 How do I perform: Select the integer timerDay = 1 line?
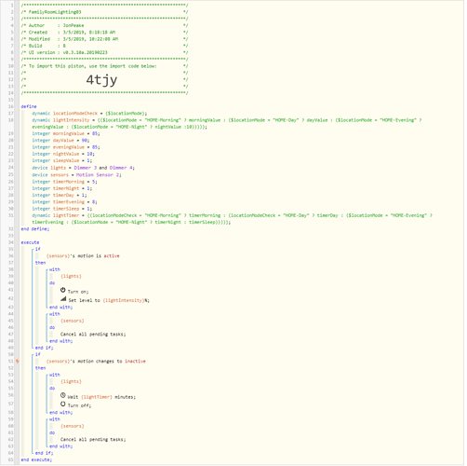pyautogui.click(x=60, y=196)
